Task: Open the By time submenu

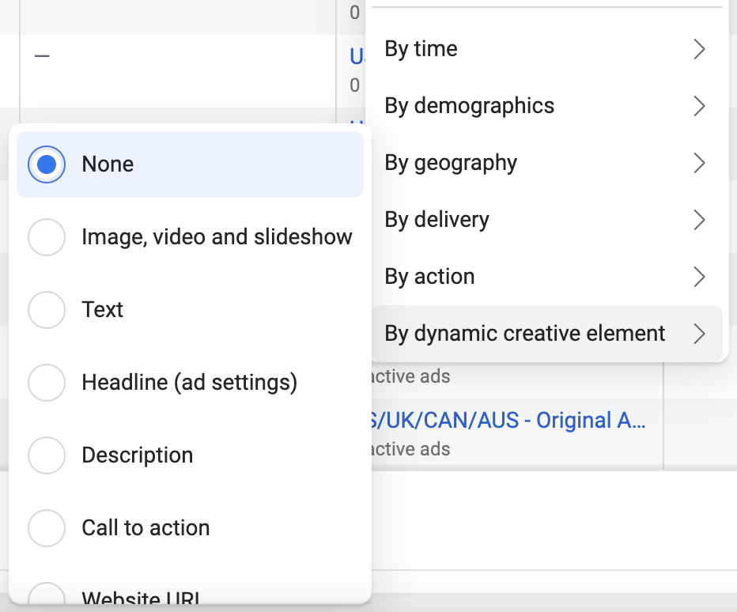Action: pos(547,49)
